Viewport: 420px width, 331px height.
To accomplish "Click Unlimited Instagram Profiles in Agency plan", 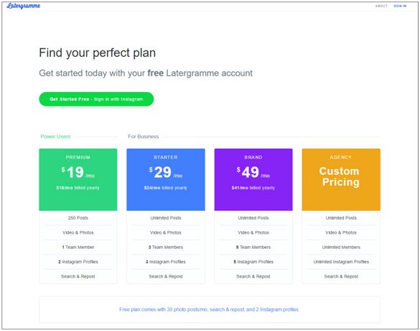I will pos(341,262).
